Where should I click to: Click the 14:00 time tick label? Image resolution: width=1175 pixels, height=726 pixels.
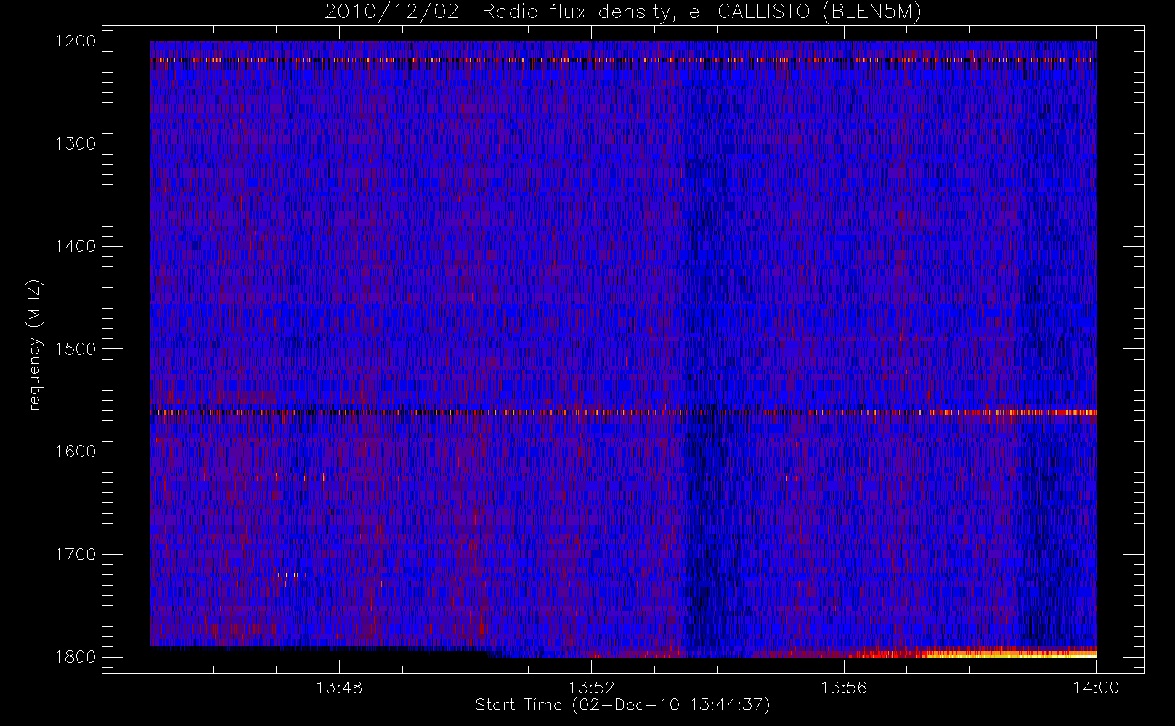pos(1096,688)
